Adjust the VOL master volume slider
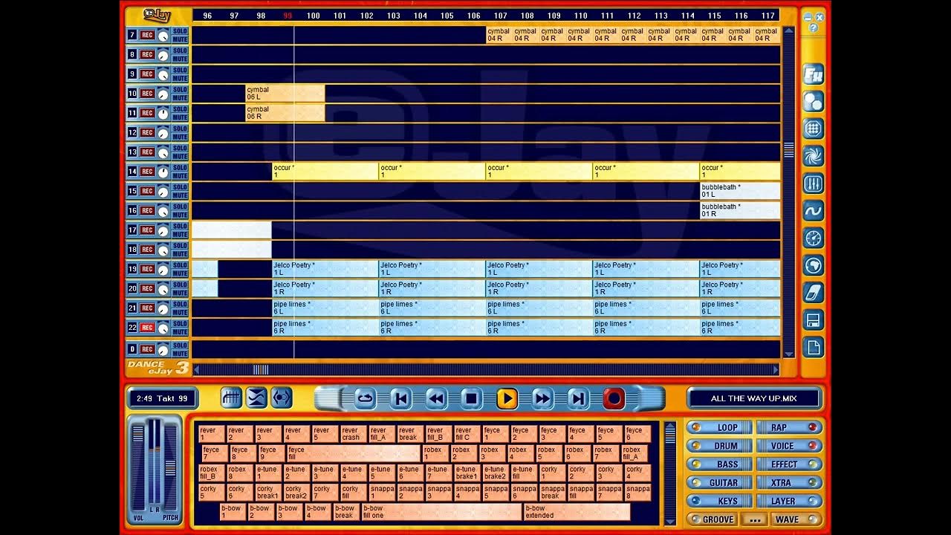The height and width of the screenshot is (535, 951). [138, 435]
